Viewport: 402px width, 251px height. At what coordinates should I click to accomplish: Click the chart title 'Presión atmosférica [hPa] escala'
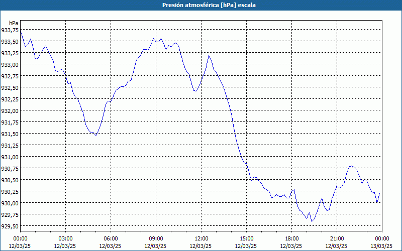[209, 5]
